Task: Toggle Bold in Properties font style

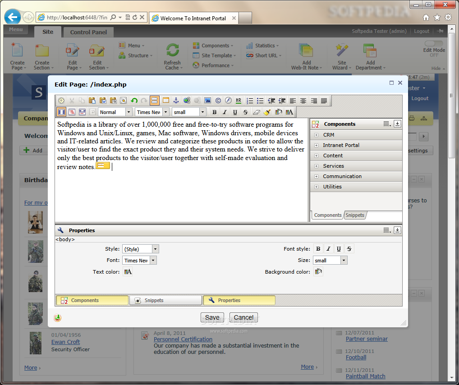Action: [318, 249]
